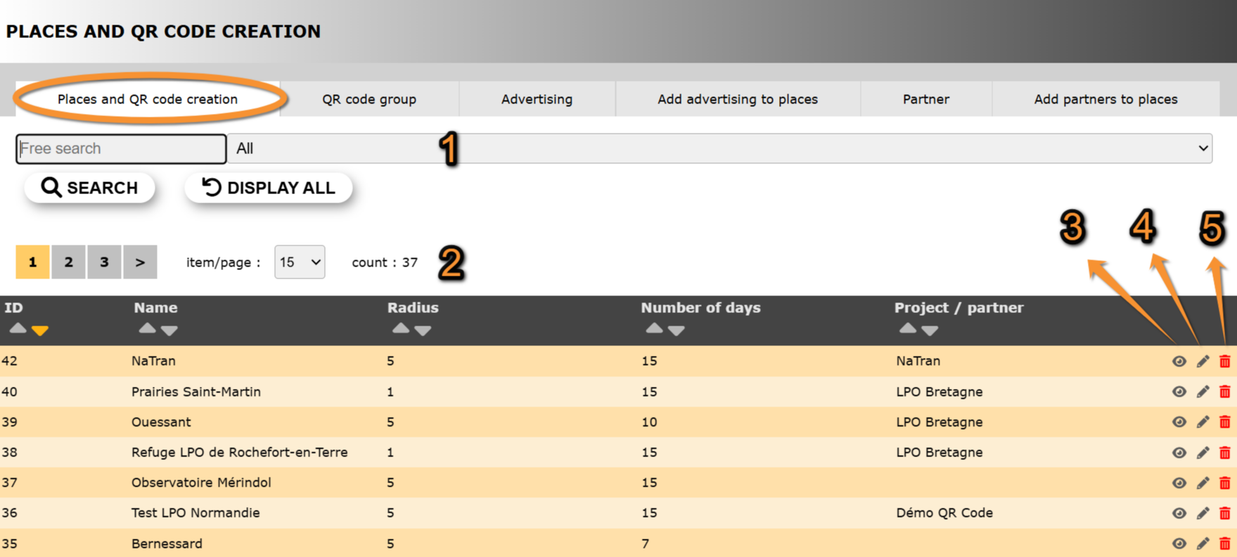Delete Refuge LPO de Rochefort-en-Terre entry
1237x557 pixels.
[x=1224, y=452]
